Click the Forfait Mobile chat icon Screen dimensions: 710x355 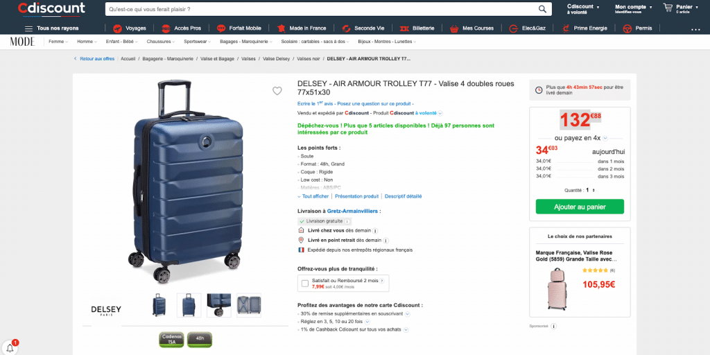pos(221,28)
